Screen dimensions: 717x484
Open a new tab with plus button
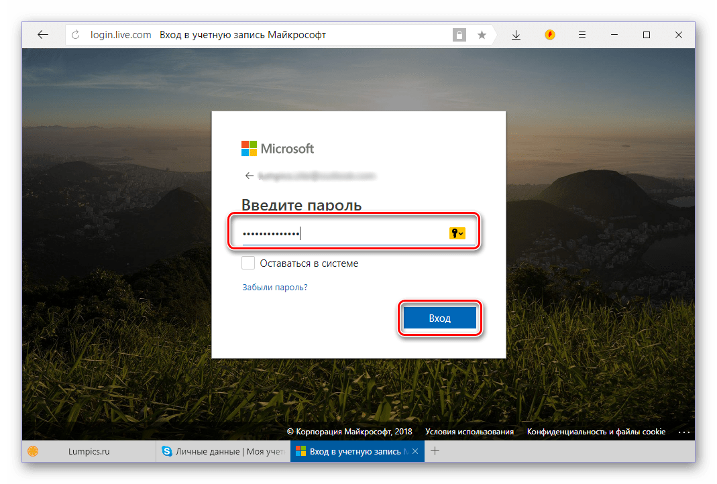tap(435, 451)
